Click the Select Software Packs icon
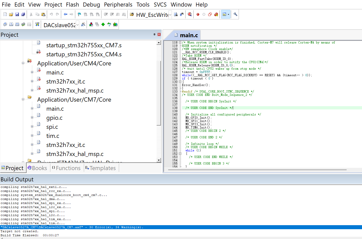The width and height of the screenshot is (362, 239). (x=109, y=24)
